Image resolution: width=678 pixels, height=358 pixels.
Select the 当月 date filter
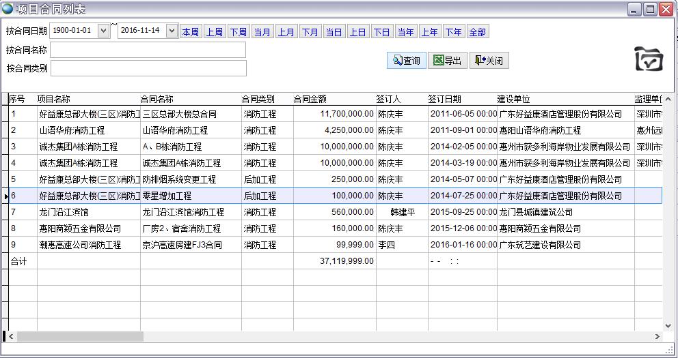click(x=262, y=32)
